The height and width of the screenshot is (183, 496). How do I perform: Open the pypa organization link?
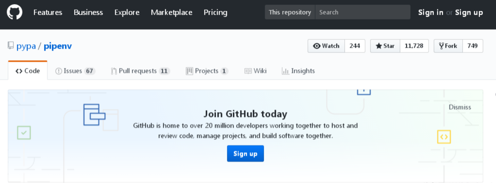[x=26, y=46]
